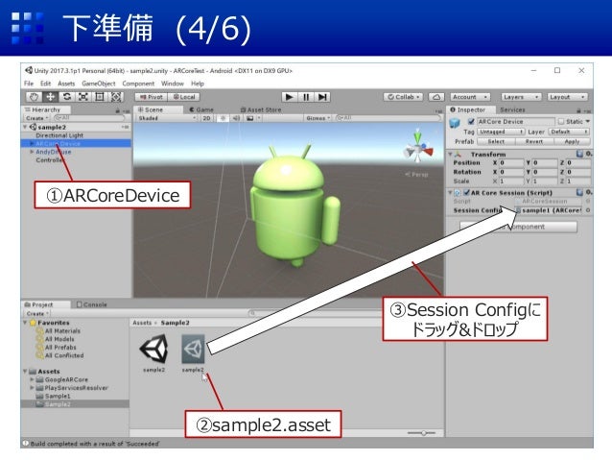Open the Component menu

point(138,84)
